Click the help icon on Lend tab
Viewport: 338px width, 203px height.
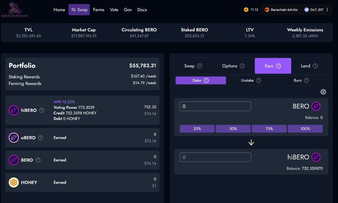(x=315, y=66)
